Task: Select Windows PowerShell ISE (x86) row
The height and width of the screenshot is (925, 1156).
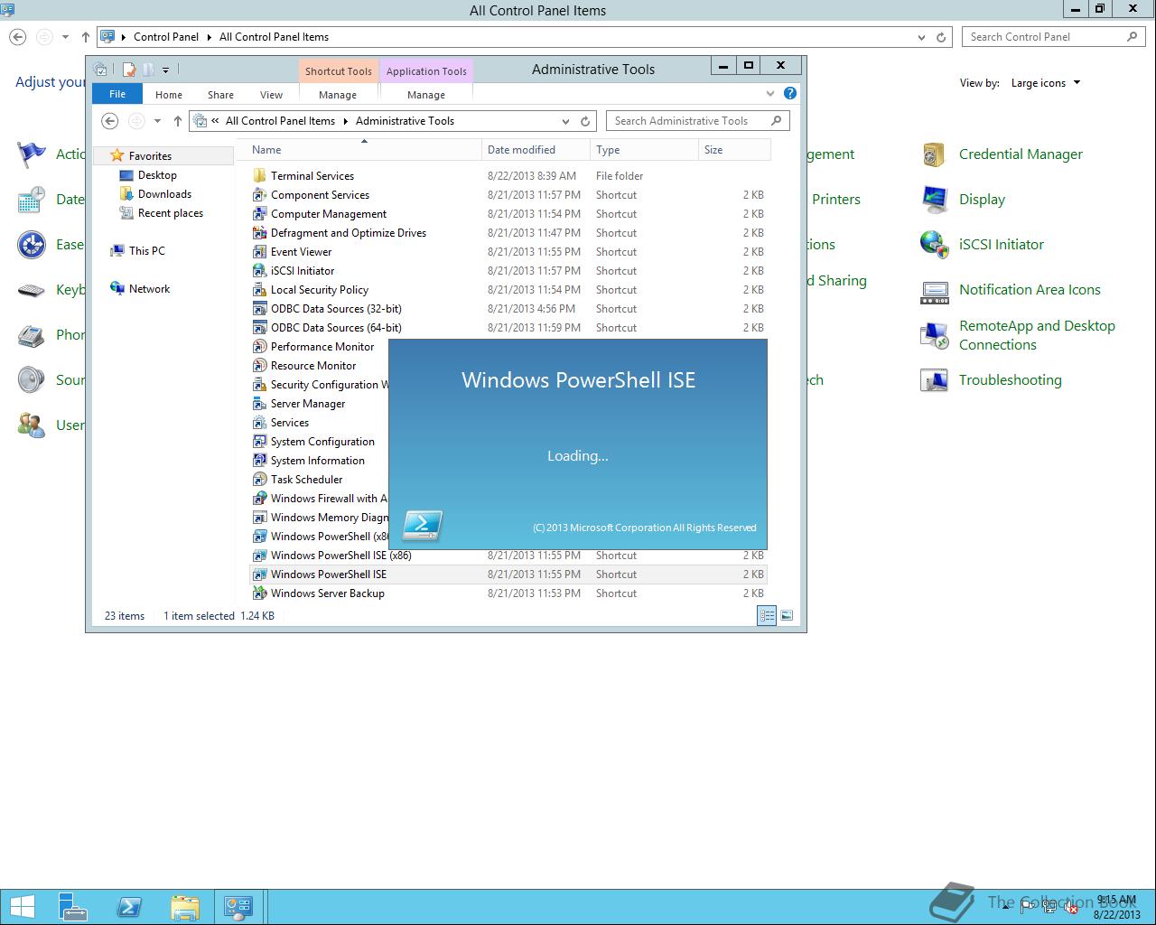Action: click(508, 556)
